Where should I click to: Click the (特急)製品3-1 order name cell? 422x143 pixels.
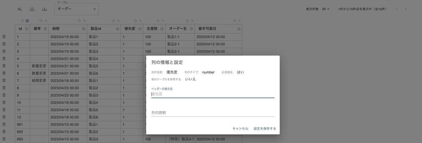(180, 139)
